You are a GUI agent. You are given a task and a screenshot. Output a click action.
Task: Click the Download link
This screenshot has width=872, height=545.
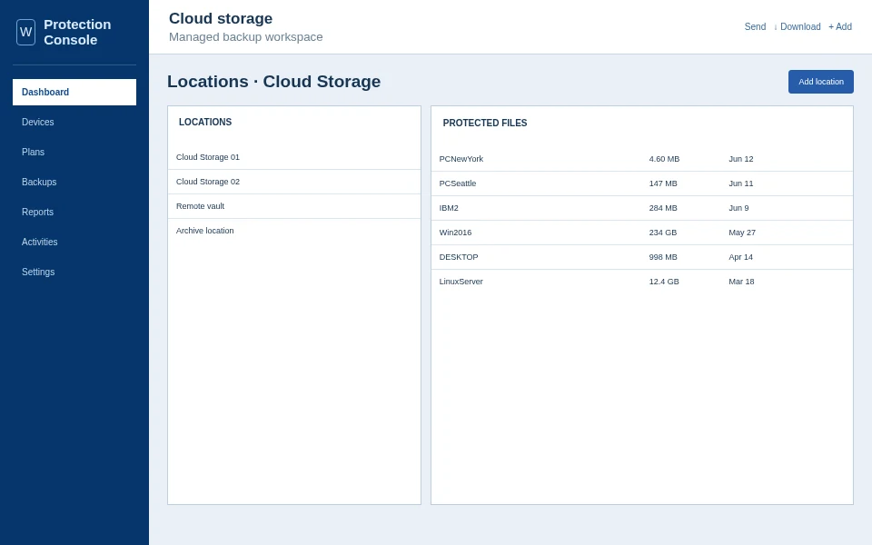(798, 26)
